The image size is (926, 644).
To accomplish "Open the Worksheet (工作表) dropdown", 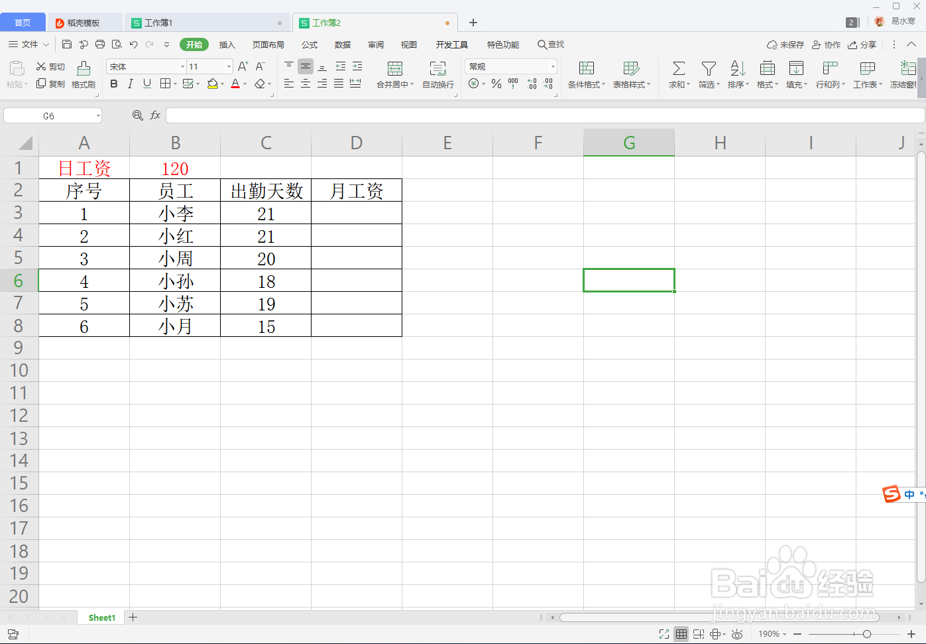I will 867,74.
